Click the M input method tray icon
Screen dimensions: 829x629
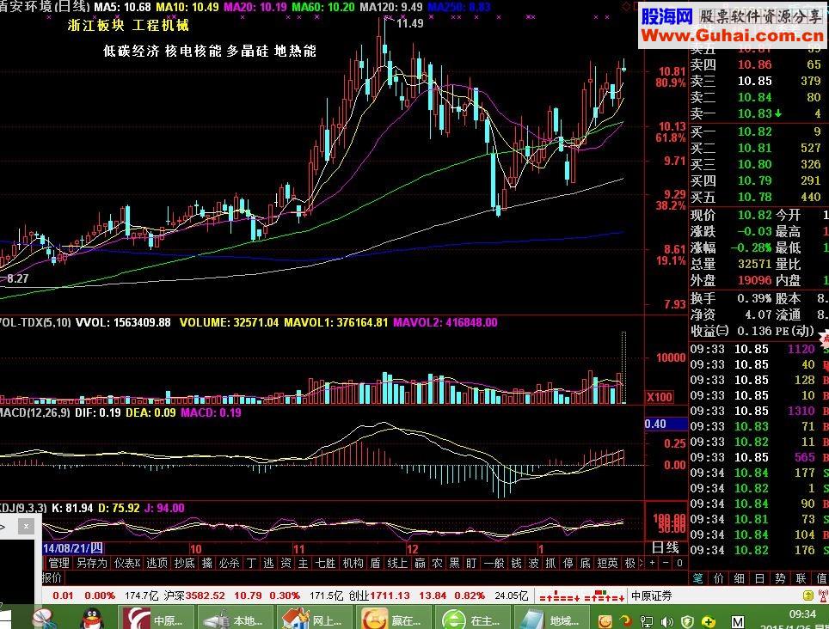738,621
